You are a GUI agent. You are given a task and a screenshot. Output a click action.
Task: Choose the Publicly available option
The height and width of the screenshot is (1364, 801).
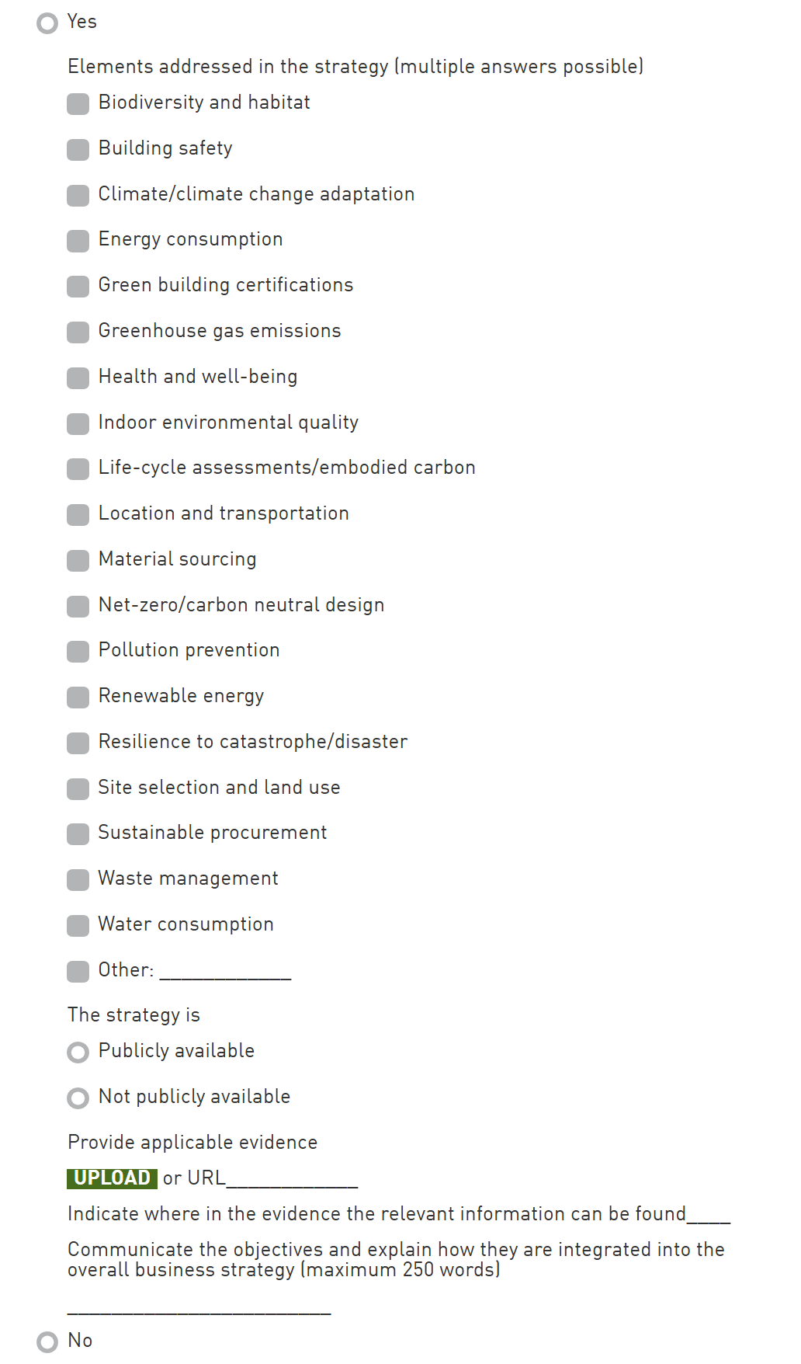(x=78, y=1053)
